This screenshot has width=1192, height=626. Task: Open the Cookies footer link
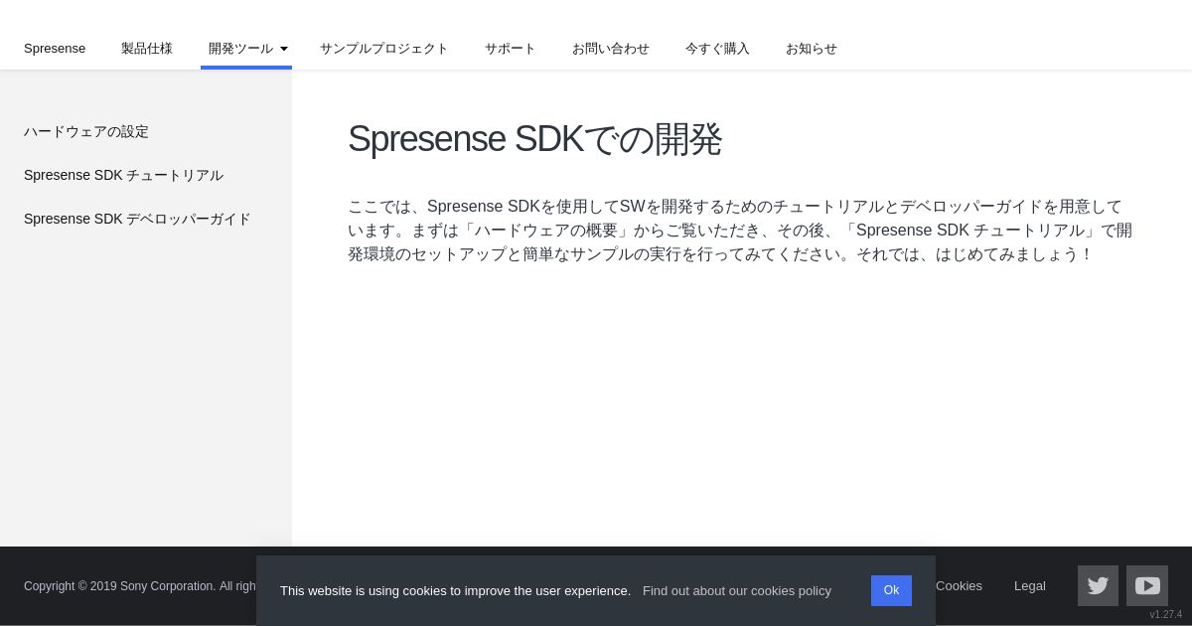(959, 585)
